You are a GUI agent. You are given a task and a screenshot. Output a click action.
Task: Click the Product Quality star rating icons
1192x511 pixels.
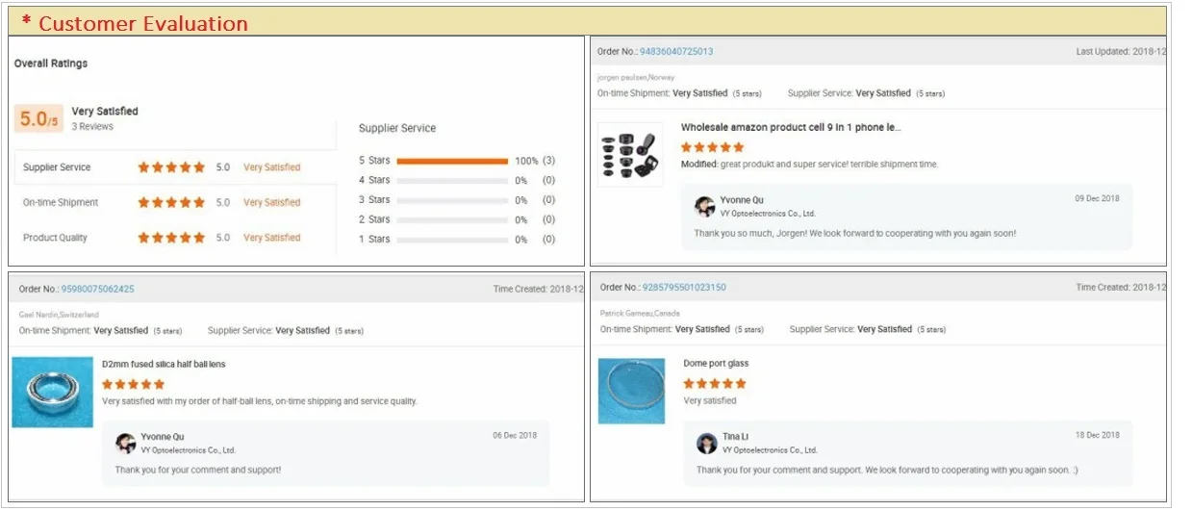point(171,238)
